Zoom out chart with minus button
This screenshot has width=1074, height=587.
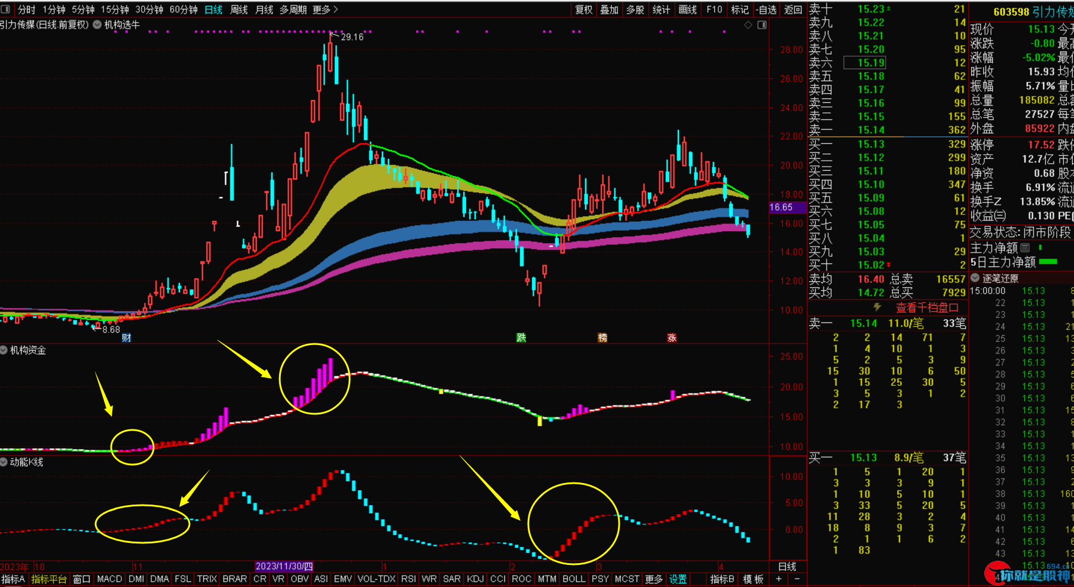coord(797,579)
